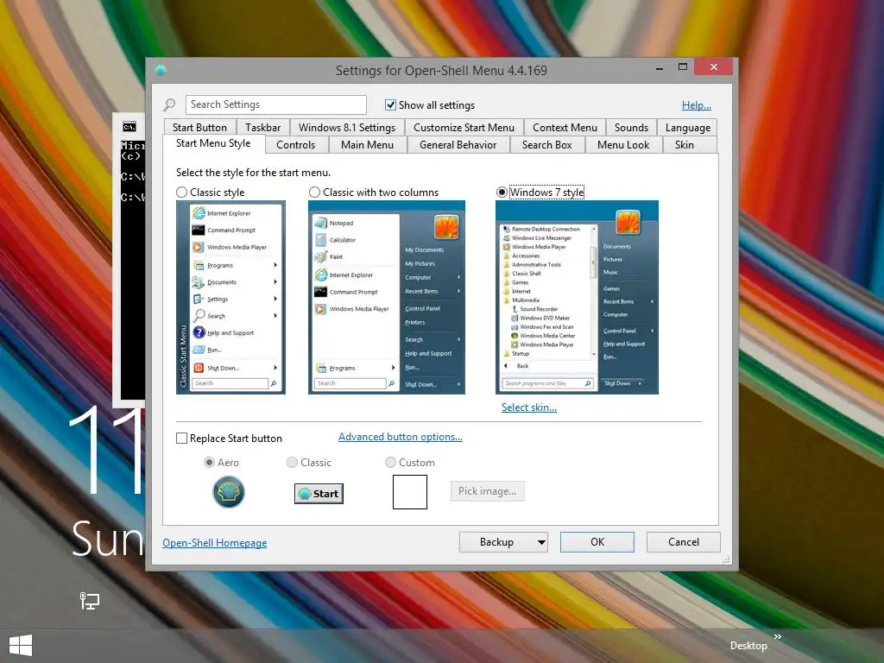Click the Command Prompt window icon behind the dialog

click(129, 127)
